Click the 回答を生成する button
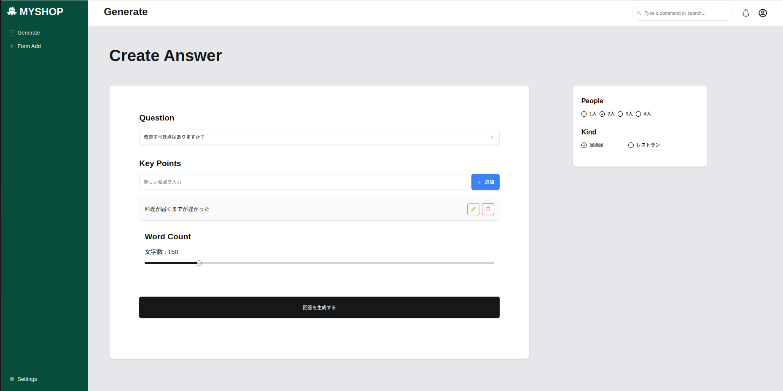 [x=319, y=307]
